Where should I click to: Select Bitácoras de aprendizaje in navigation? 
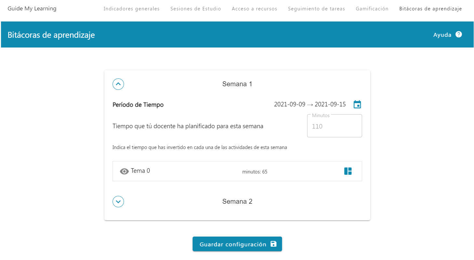click(x=430, y=9)
